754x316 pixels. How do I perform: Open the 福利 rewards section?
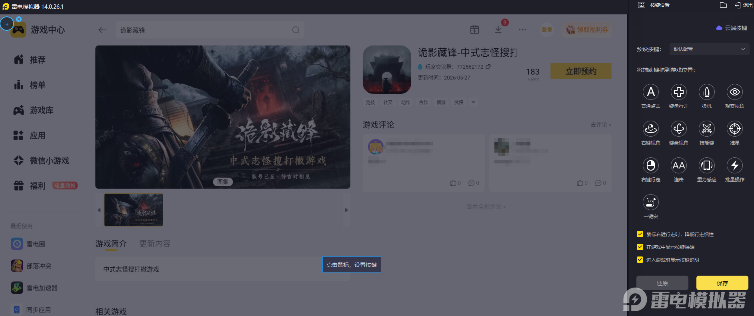tap(30, 186)
